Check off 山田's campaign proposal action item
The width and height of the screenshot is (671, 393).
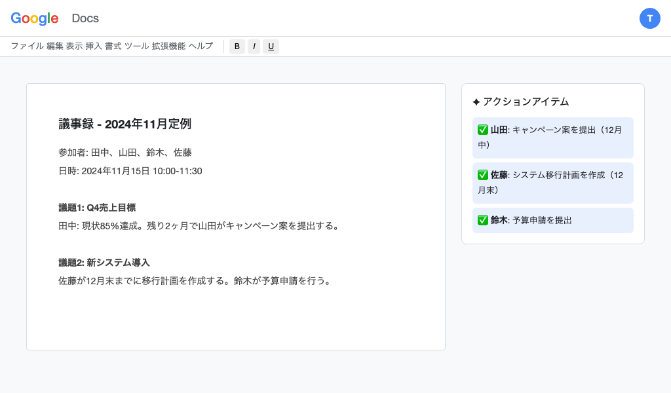(483, 130)
